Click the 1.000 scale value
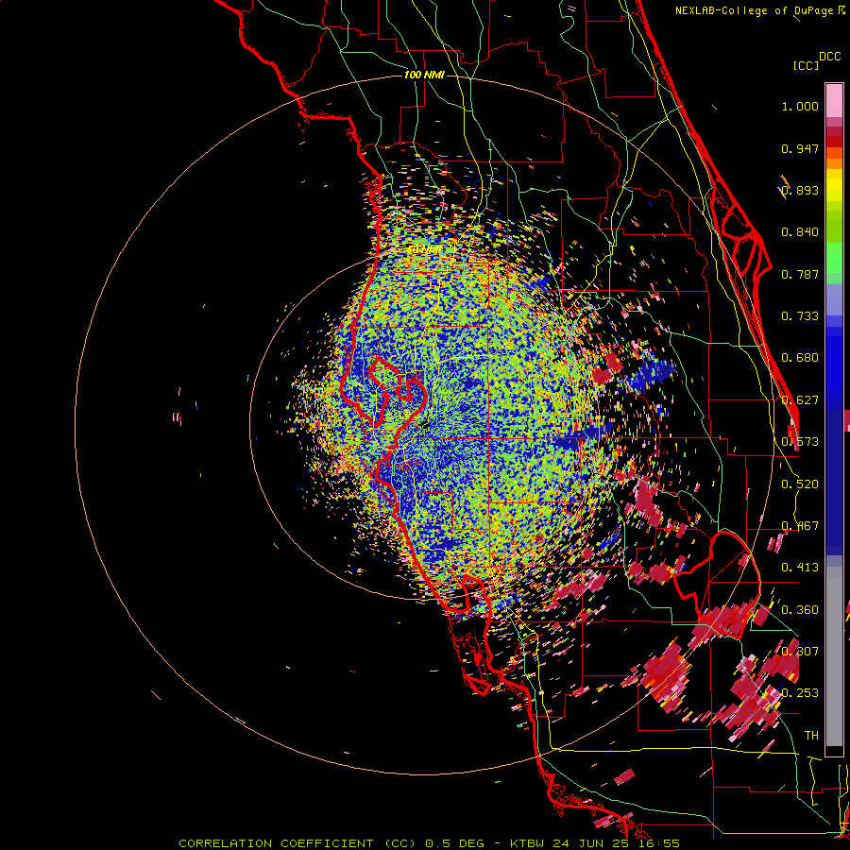 coord(800,106)
